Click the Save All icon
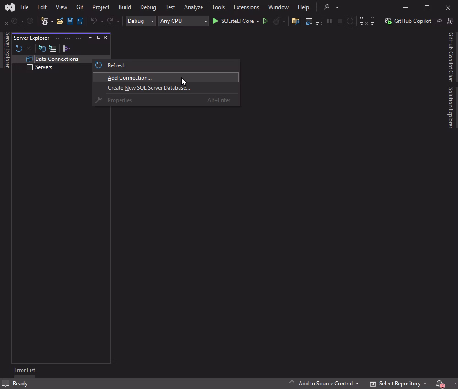Screen dimensions: 458x389 click(x=80, y=21)
